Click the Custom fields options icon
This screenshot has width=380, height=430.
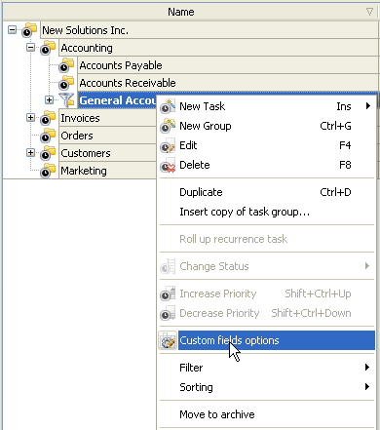[x=168, y=340]
